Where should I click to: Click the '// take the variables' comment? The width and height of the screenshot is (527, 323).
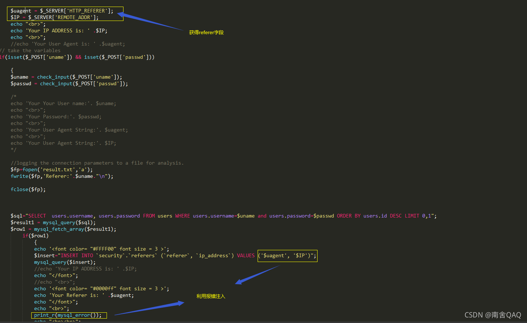point(31,50)
